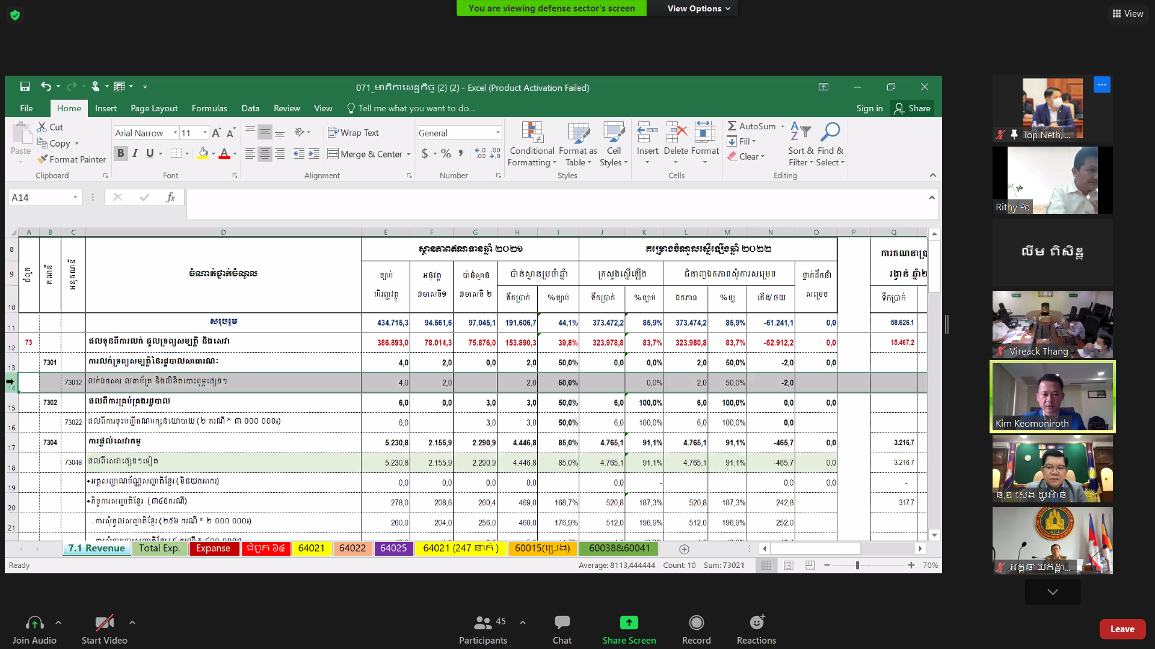Click the Increase Indent icon
This screenshot has width=1155, height=649.
pyautogui.click(x=314, y=154)
